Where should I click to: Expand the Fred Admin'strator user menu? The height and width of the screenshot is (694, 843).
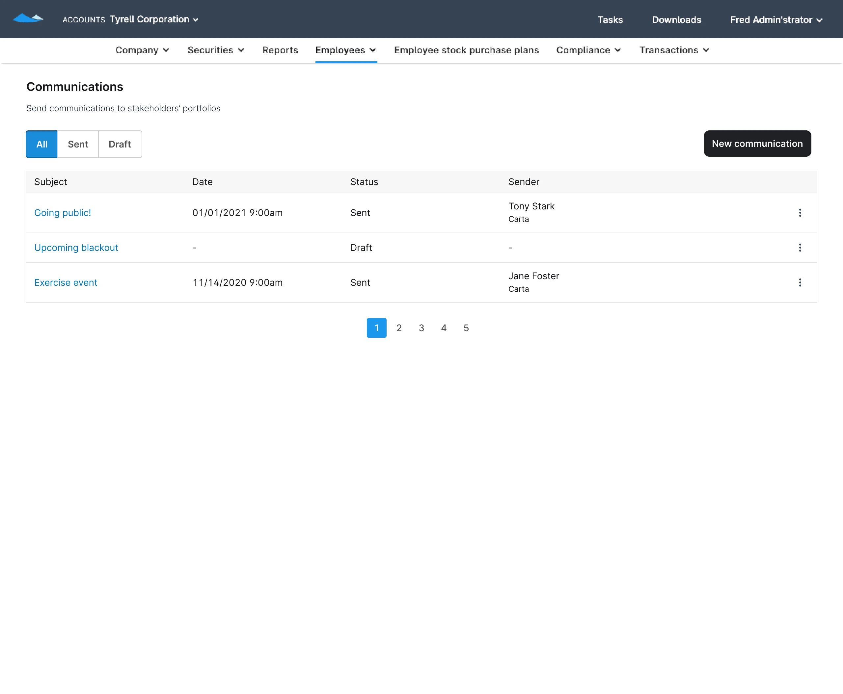(x=776, y=20)
